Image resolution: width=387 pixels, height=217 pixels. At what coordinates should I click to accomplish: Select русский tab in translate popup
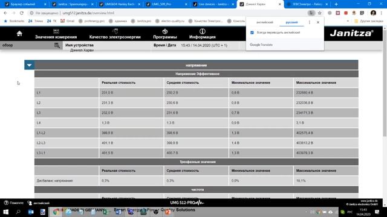tap(291, 22)
